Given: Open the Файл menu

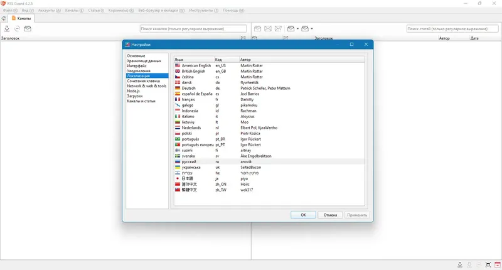Looking at the screenshot, I should pos(10,10).
